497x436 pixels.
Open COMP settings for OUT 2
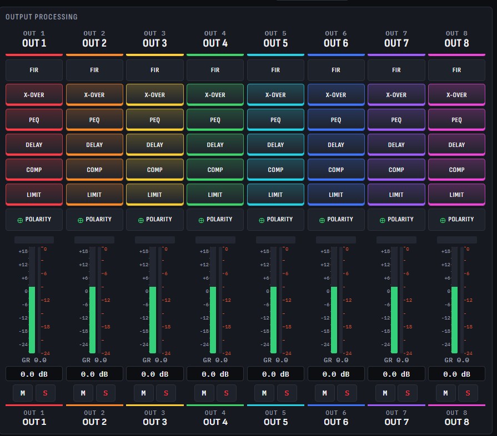94,170
